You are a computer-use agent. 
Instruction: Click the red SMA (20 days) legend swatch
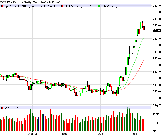(62, 6)
